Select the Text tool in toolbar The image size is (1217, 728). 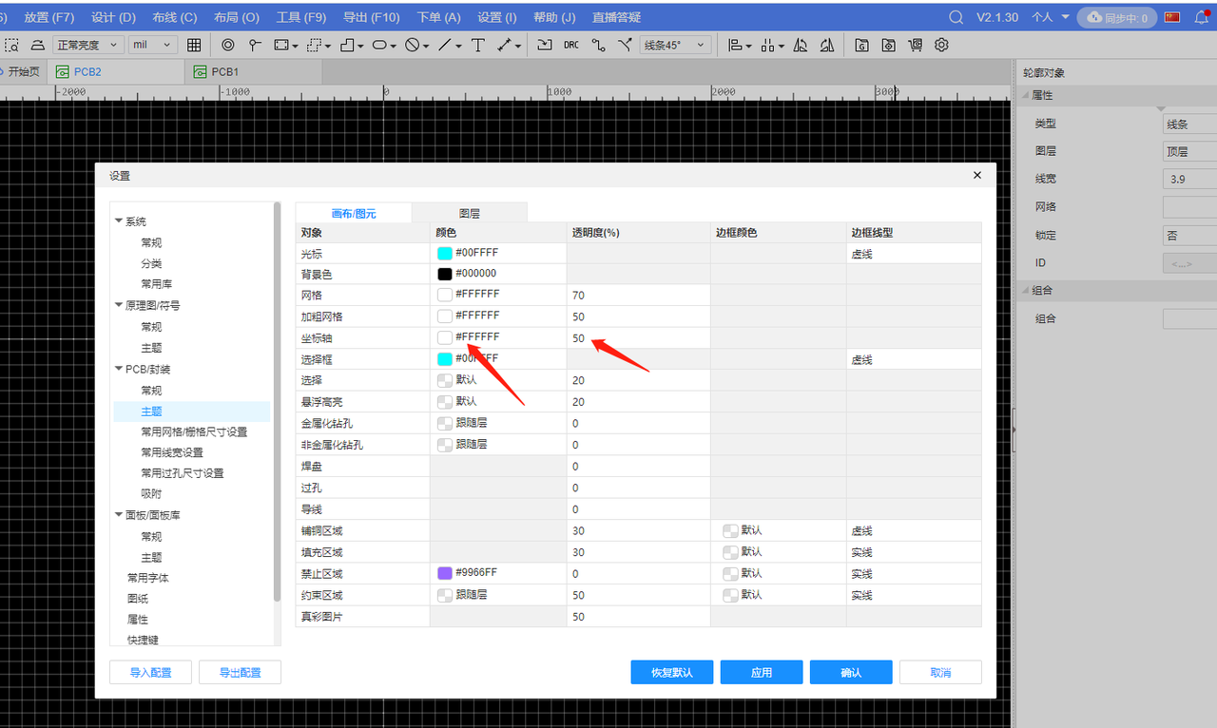478,45
